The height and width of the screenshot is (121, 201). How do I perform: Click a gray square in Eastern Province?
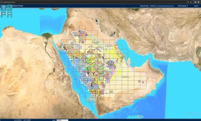pos(139,81)
